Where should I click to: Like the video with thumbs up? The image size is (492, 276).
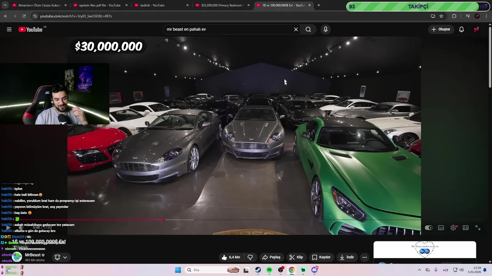coord(231,257)
